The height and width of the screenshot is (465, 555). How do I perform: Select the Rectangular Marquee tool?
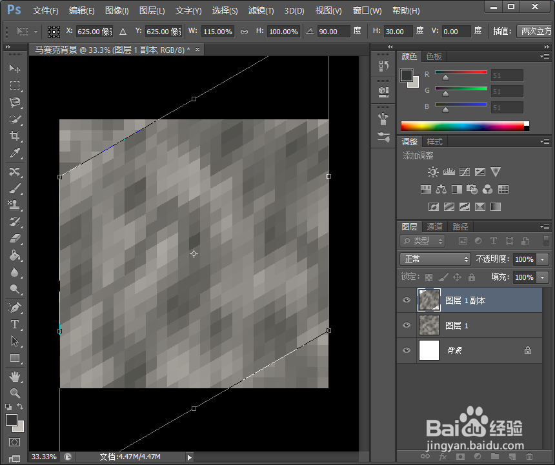tap(15, 85)
